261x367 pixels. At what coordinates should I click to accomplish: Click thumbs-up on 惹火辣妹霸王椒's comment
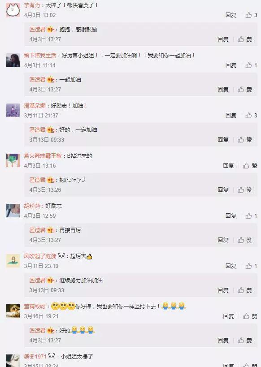pyautogui.click(x=250, y=166)
